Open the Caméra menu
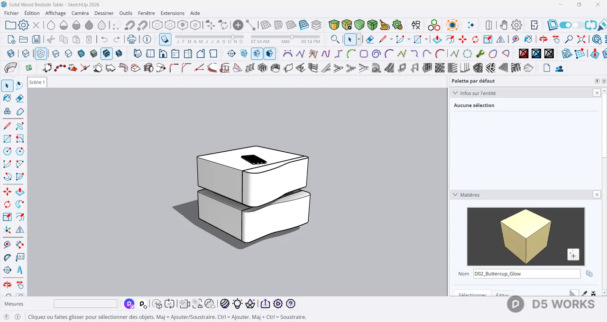This screenshot has width=607, height=322. pos(80,13)
